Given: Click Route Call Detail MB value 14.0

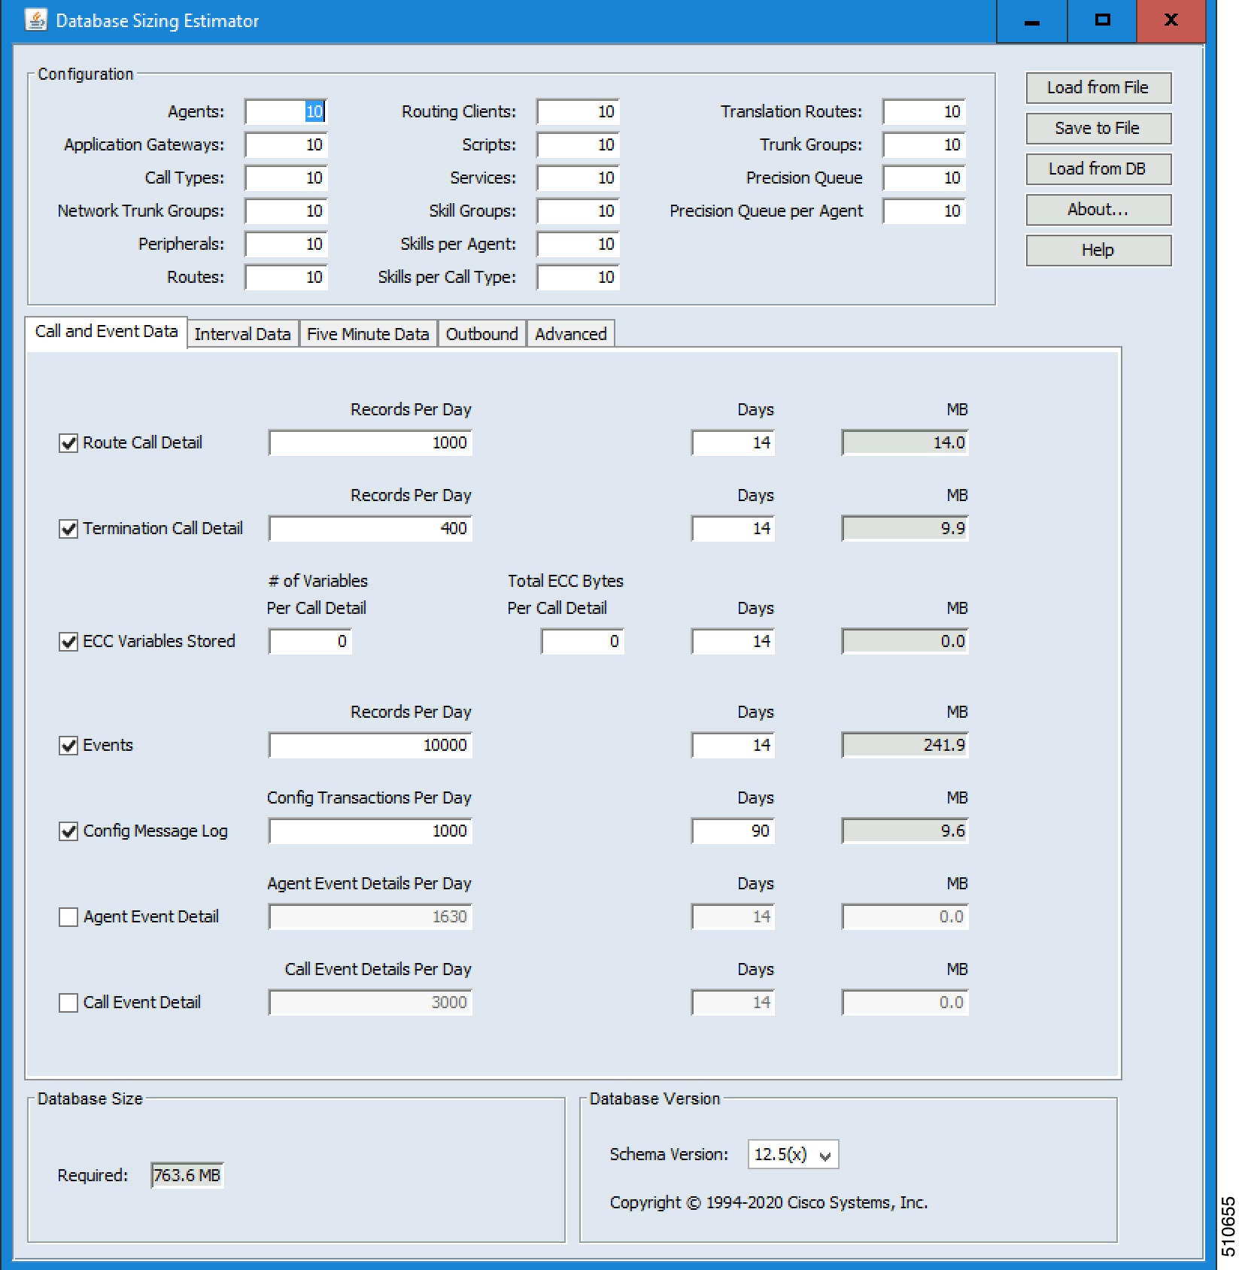Looking at the screenshot, I should pos(905,443).
